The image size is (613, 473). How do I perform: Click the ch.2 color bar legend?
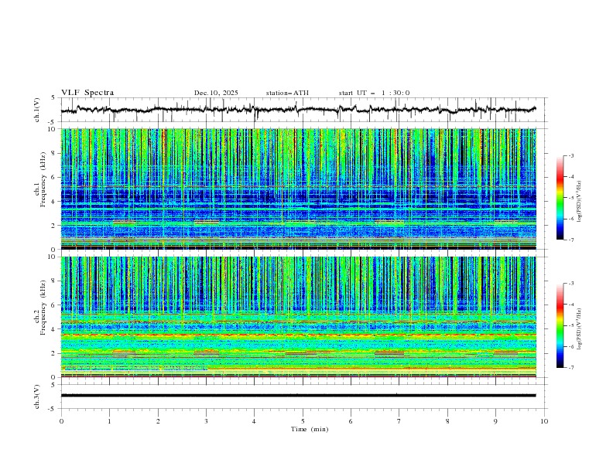(560, 325)
